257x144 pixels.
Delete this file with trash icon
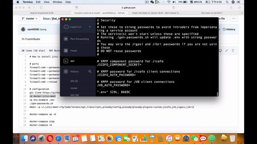(233, 51)
